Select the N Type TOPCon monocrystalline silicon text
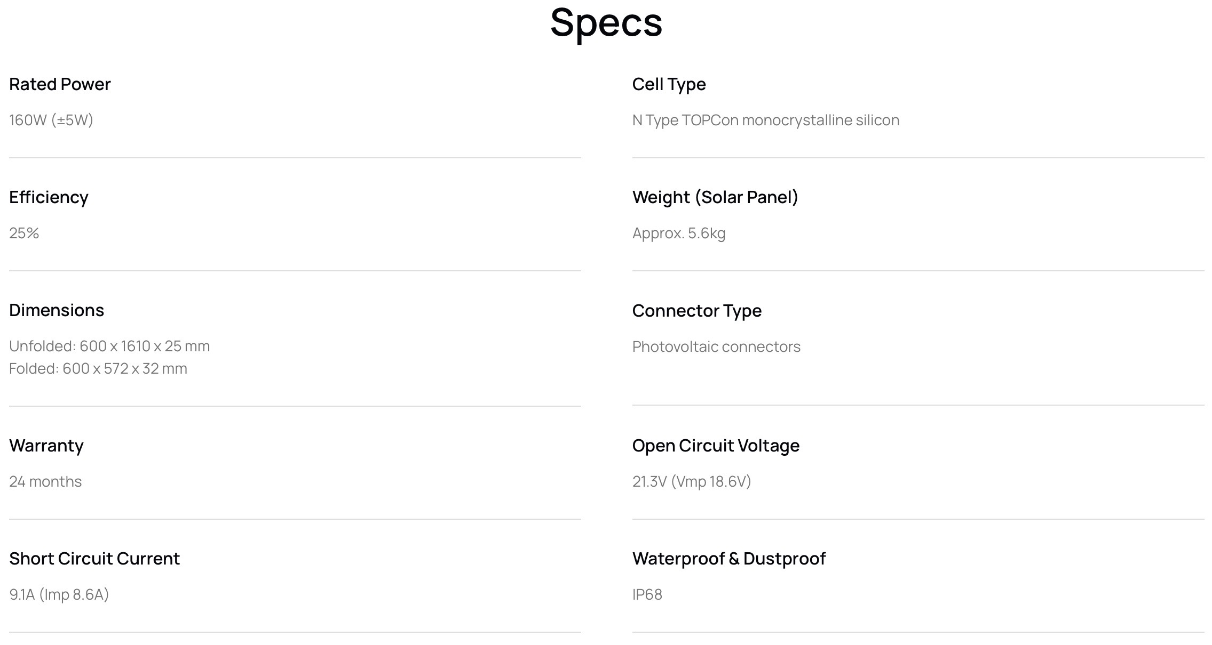 [x=765, y=120]
